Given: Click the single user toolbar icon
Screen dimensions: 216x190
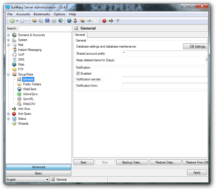Looking at the screenshot, I should 75,21.
